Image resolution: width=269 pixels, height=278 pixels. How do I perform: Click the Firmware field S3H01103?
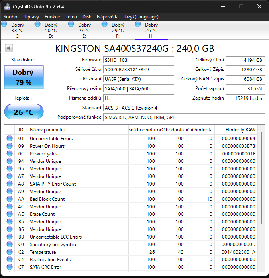[x=138, y=60]
